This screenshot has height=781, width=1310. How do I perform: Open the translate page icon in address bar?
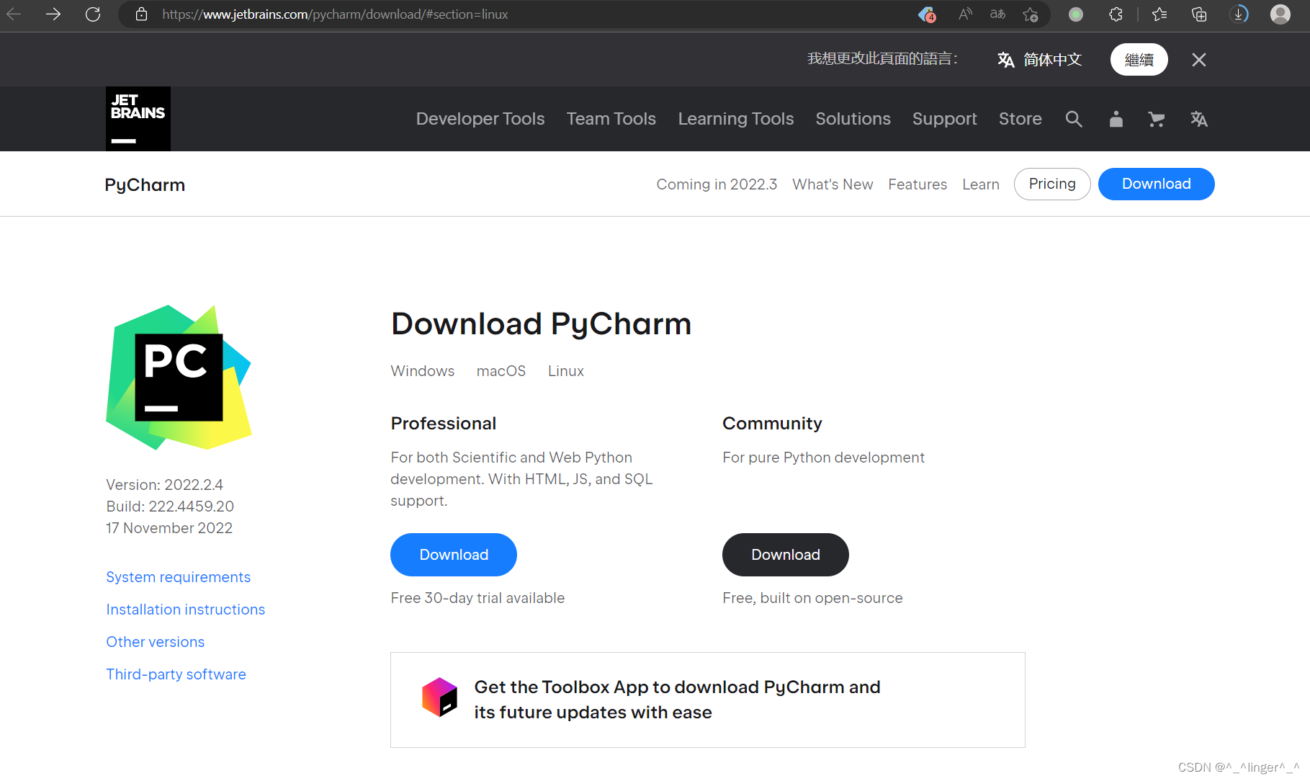pyautogui.click(x=997, y=14)
